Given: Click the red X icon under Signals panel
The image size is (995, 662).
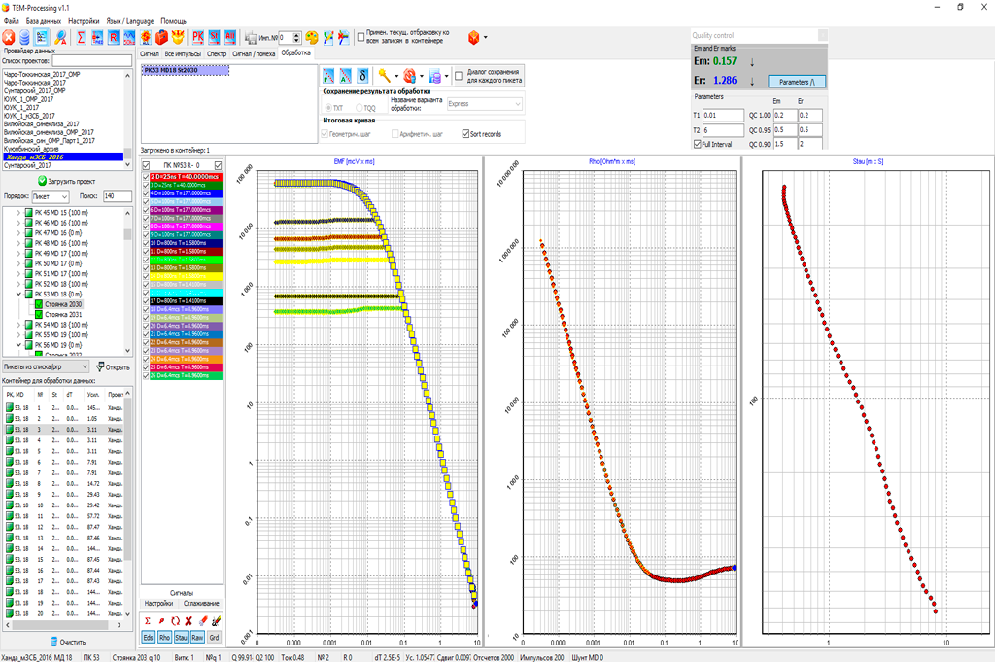Looking at the screenshot, I should pos(189,620).
